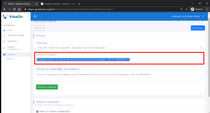The width and height of the screenshot is (210, 113).
Task: Click the EURIANE NOGUEIRA FROTA username
Action: tap(186, 17)
